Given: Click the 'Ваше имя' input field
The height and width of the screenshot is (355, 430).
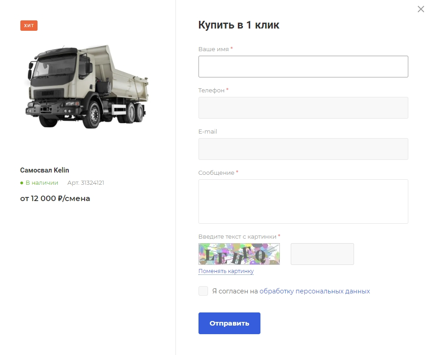Looking at the screenshot, I should click(303, 67).
